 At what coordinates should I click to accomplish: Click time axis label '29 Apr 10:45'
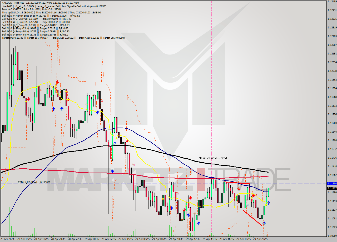pos(176,239)
